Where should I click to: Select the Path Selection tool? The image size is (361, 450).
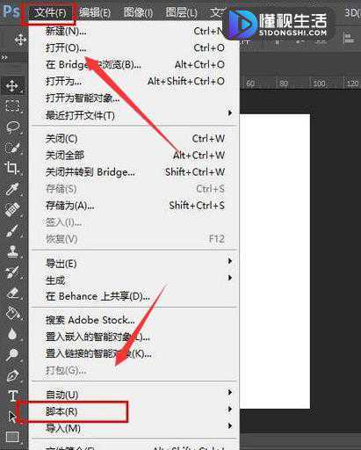click(x=12, y=417)
